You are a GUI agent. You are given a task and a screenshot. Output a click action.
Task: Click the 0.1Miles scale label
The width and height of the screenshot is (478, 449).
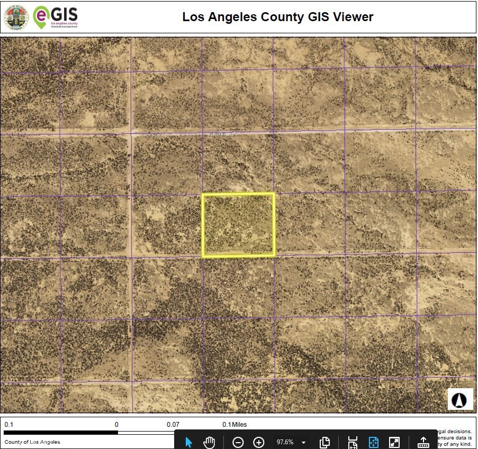pos(235,424)
